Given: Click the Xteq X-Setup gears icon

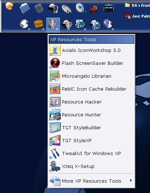Looking at the screenshot, I should [55, 166].
